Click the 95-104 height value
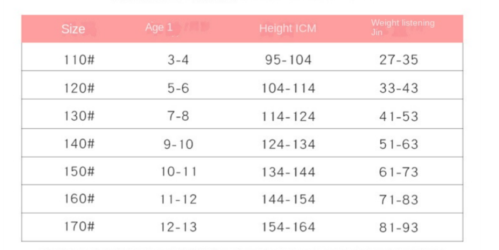Image resolution: width=499 pixels, height=250 pixels. tap(288, 60)
